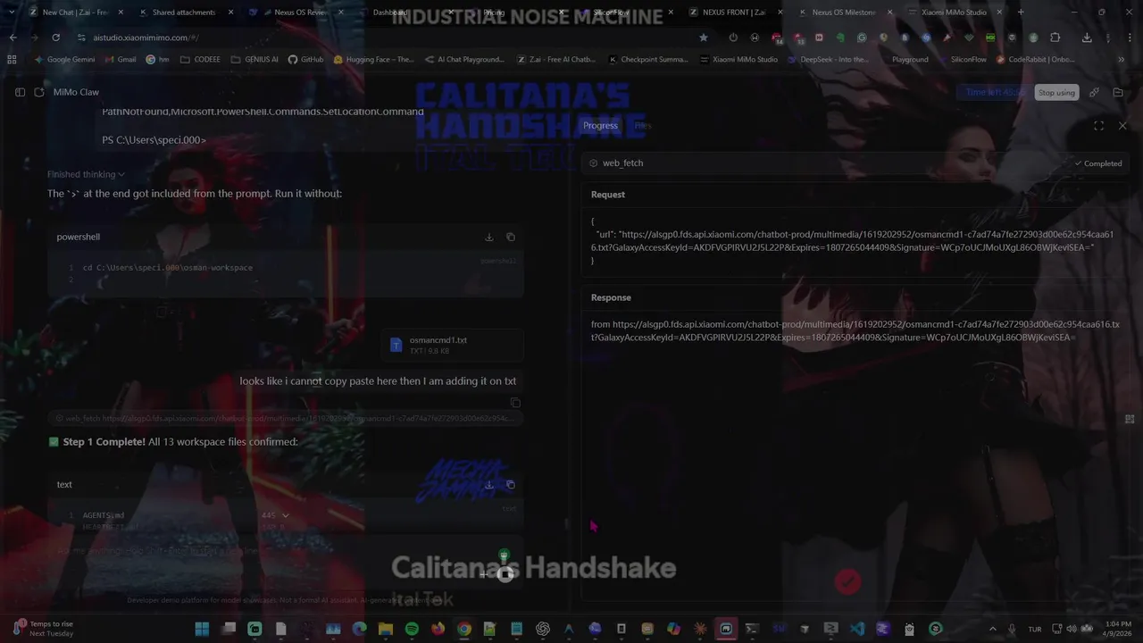Viewport: 1143px width, 643px height.
Task: Copy the powershell code block
Action: (x=511, y=237)
